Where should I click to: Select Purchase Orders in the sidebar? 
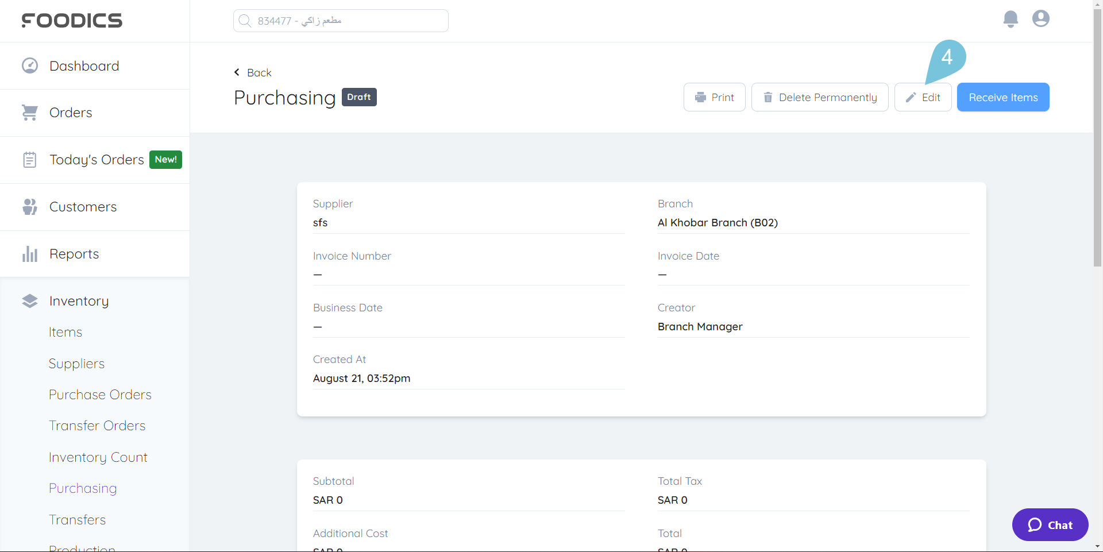tap(100, 394)
